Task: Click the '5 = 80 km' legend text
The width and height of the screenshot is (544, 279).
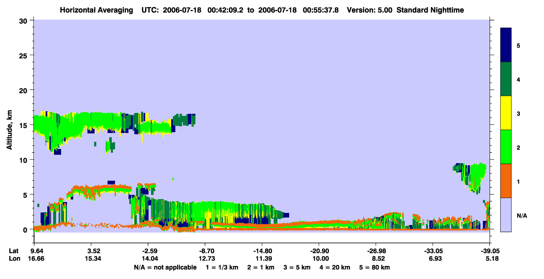Action: click(375, 268)
